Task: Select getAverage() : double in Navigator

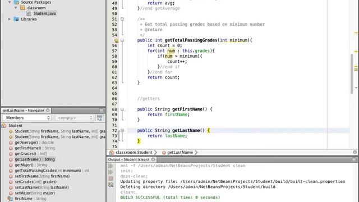Action: (34, 143)
